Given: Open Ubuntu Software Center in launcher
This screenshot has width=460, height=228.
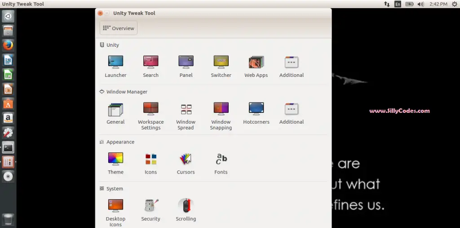Looking at the screenshot, I should click(8, 104).
